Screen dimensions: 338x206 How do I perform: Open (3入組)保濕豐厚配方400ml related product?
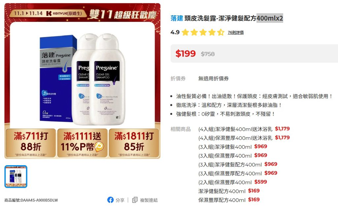[238, 173]
